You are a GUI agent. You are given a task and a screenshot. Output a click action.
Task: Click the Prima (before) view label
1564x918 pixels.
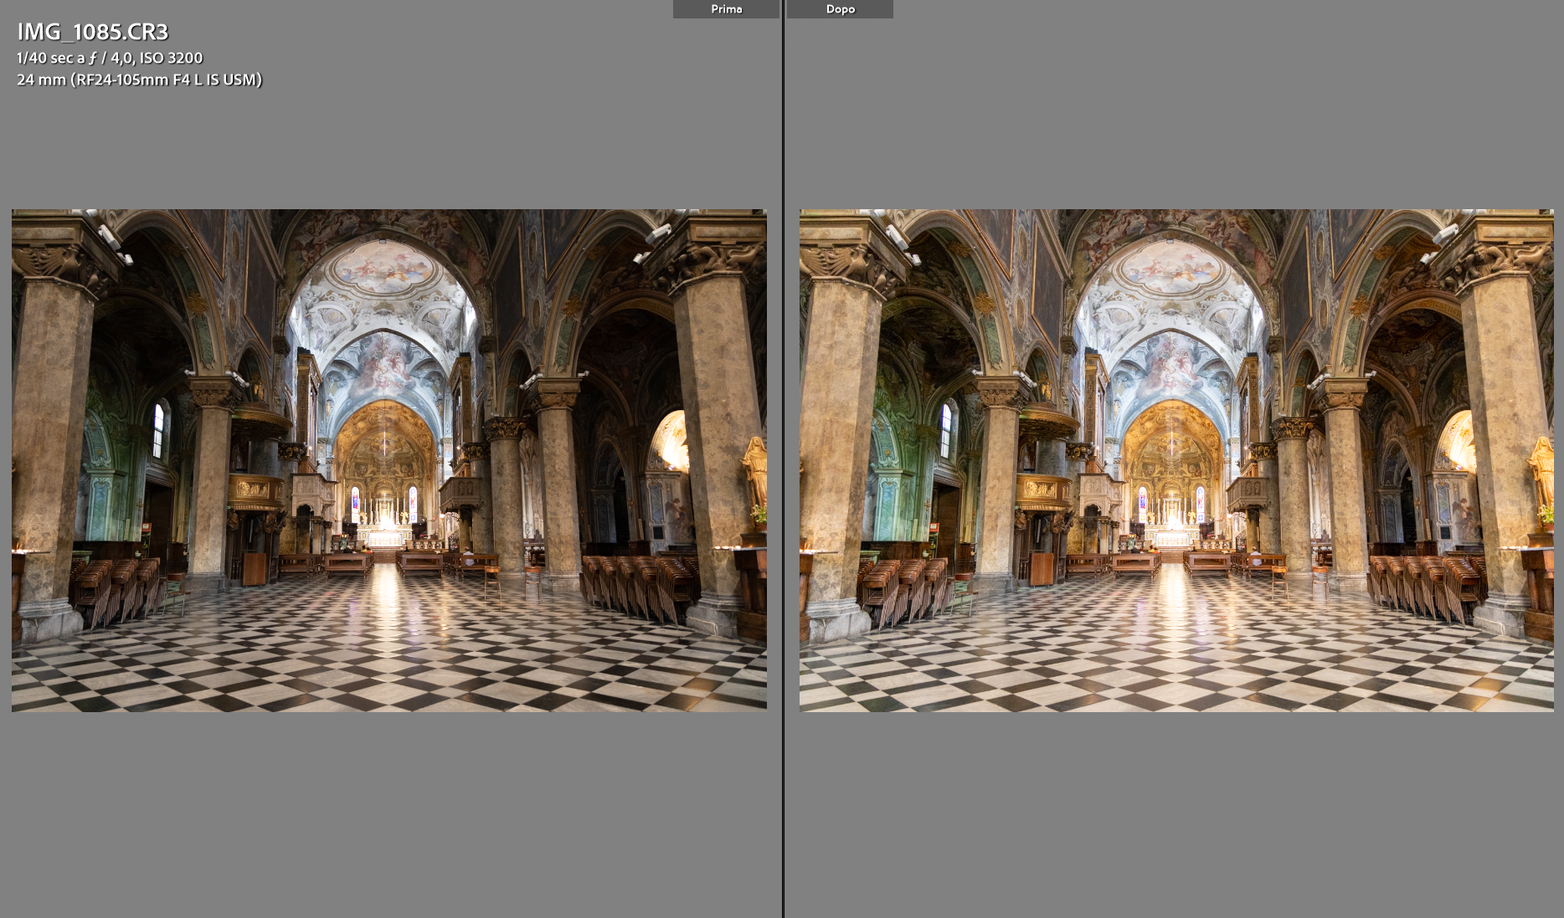726,9
